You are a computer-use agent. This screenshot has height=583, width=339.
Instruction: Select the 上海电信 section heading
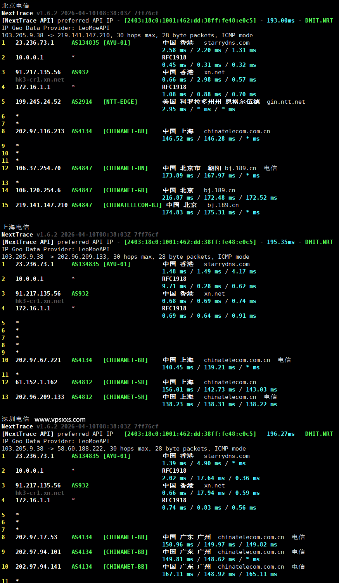(16, 227)
